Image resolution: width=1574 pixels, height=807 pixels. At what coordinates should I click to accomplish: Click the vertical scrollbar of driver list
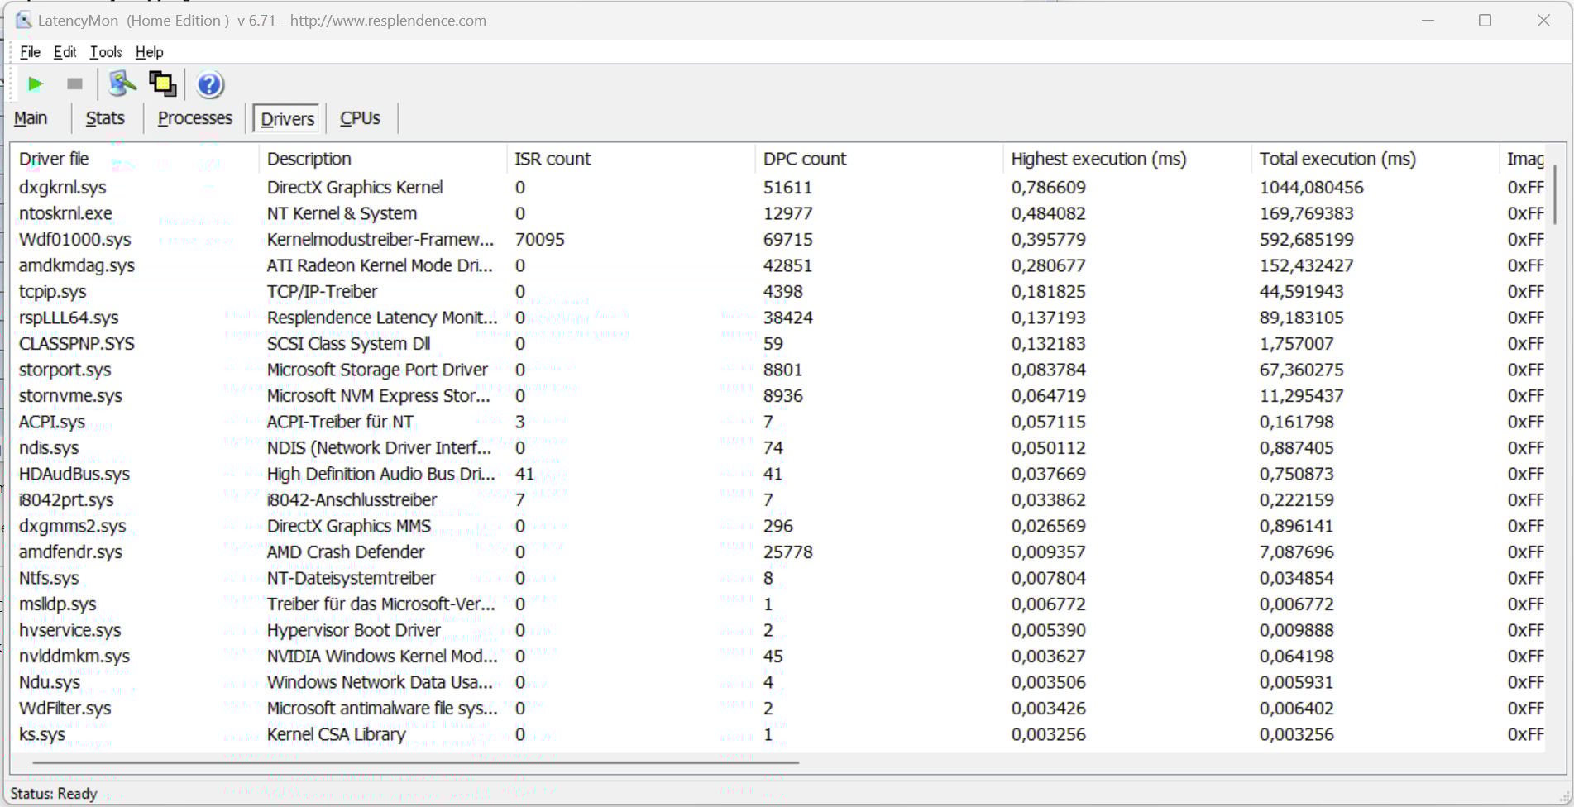pos(1555,194)
